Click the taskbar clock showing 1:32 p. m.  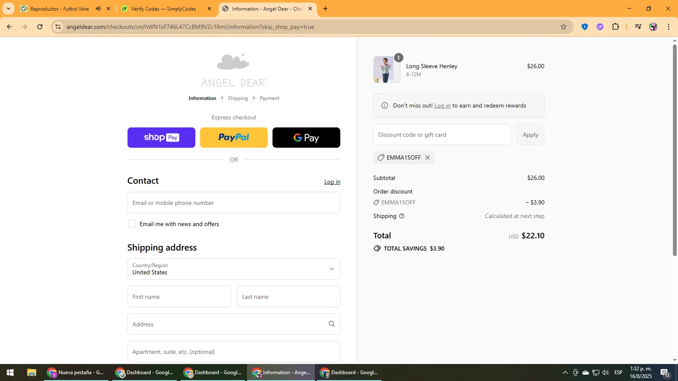pos(640,372)
